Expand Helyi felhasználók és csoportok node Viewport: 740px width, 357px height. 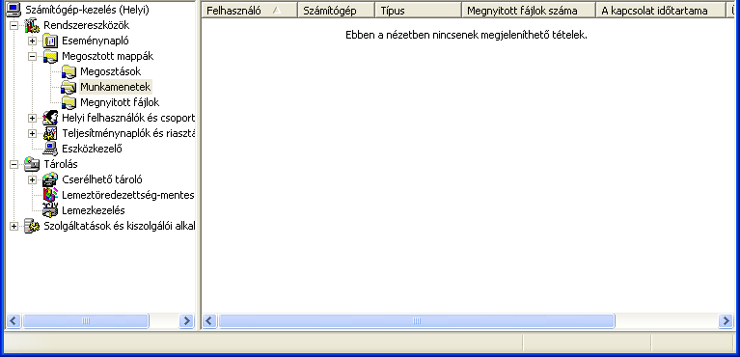click(x=32, y=118)
